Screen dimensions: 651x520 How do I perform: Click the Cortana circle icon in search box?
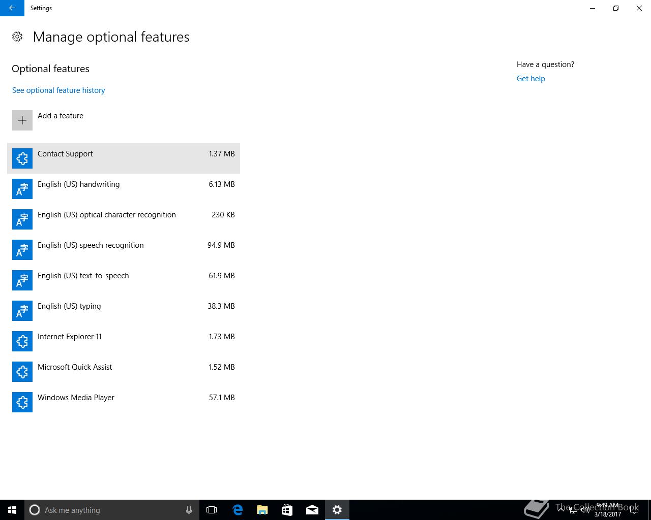[35, 510]
